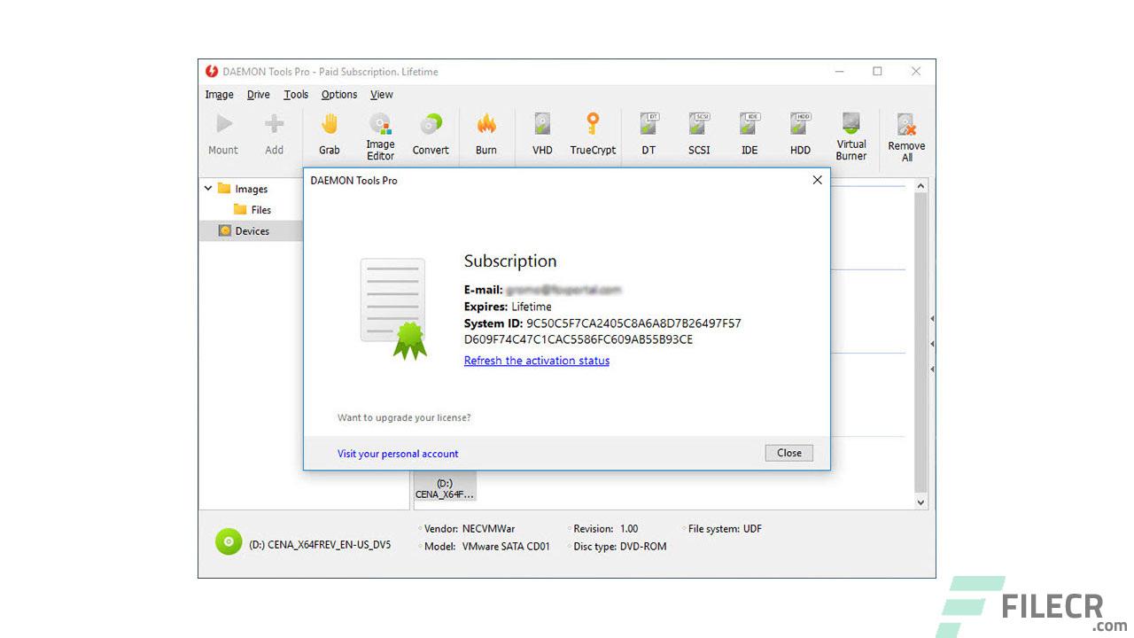This screenshot has height=638, width=1134.
Task: Select the Images folder in tree
Action: (243, 189)
